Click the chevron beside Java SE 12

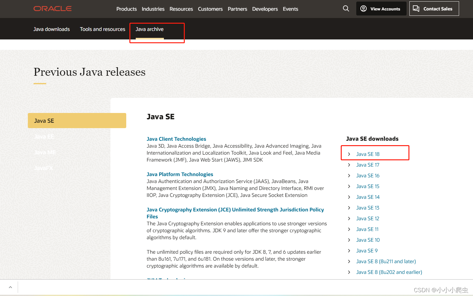tap(349, 218)
